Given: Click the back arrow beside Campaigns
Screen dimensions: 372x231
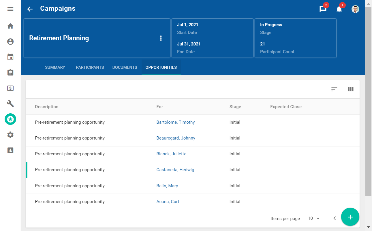Looking at the screenshot, I should pyautogui.click(x=30, y=9).
